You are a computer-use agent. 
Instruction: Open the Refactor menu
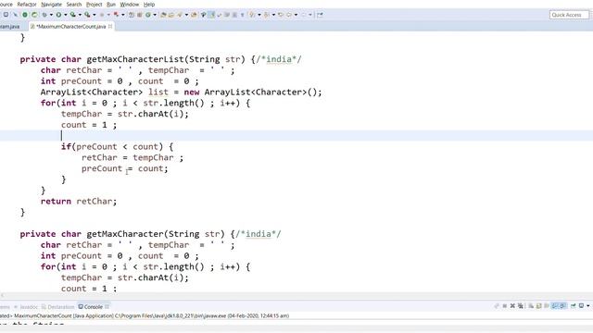pos(27,4)
